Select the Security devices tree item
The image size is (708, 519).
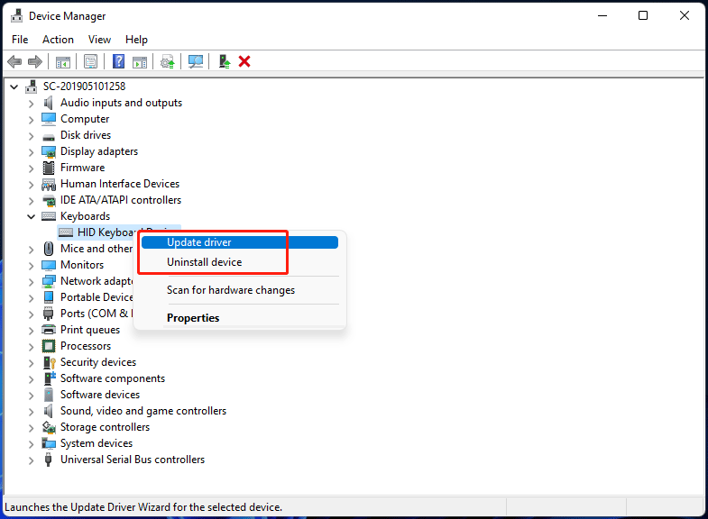[x=98, y=362]
